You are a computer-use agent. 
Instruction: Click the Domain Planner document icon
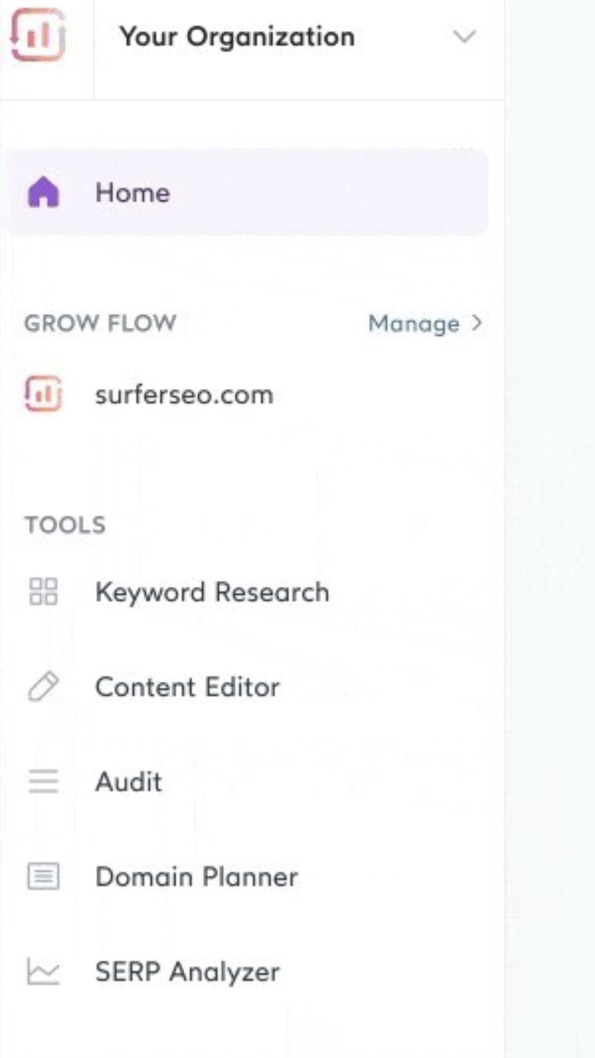pos(43,876)
